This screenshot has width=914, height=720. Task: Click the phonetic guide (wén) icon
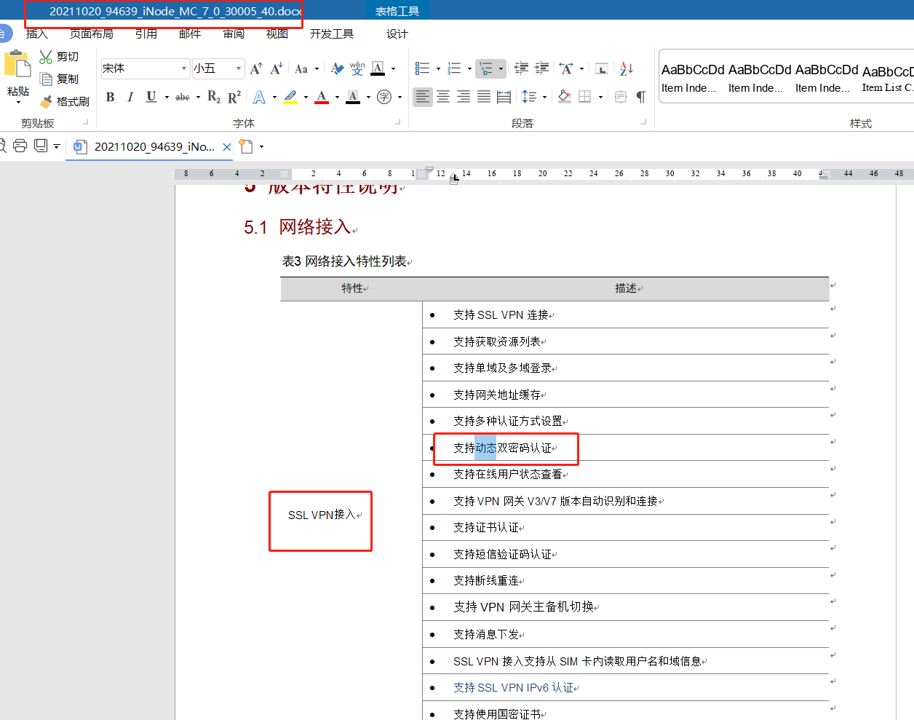coord(357,68)
